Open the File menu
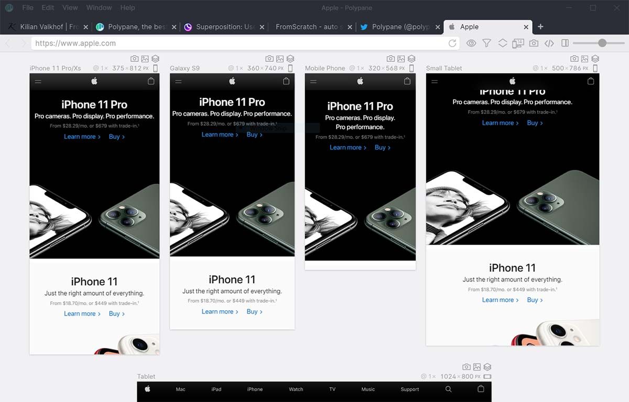 pos(28,8)
